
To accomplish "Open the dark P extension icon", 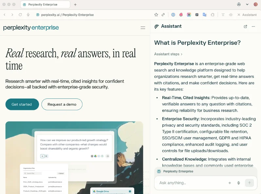I will coord(197,15).
